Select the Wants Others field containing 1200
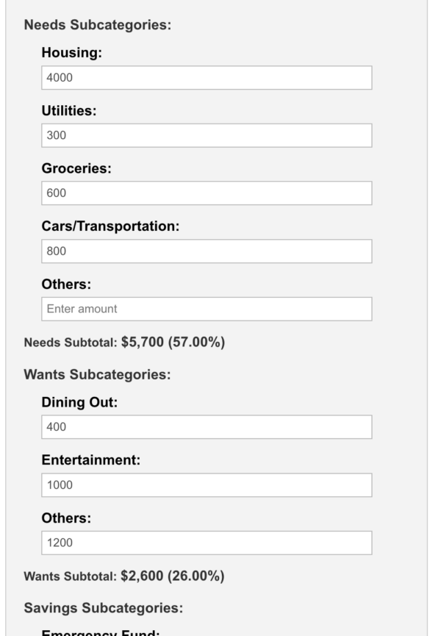 pyautogui.click(x=207, y=543)
